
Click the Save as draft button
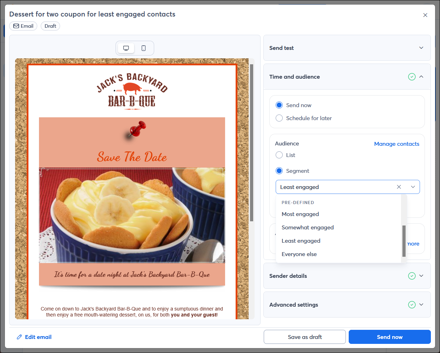coord(304,337)
